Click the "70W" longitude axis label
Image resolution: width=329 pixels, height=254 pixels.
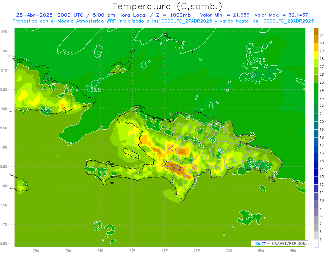point(229,250)
